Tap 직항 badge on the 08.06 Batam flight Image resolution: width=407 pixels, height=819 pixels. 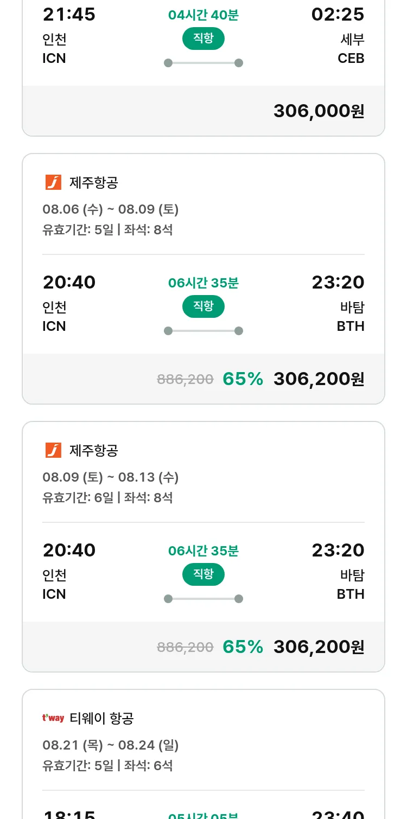(x=203, y=306)
